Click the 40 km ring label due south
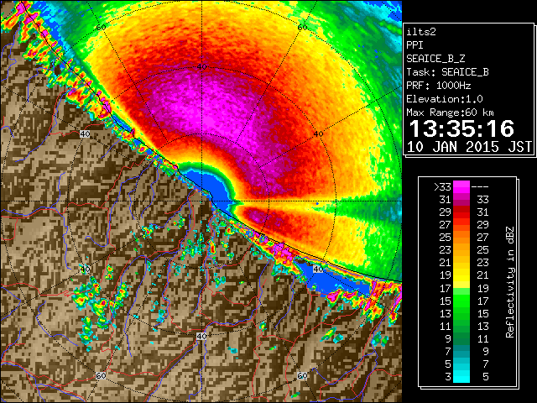Image resolution: width=537 pixels, height=403 pixels. point(201,336)
